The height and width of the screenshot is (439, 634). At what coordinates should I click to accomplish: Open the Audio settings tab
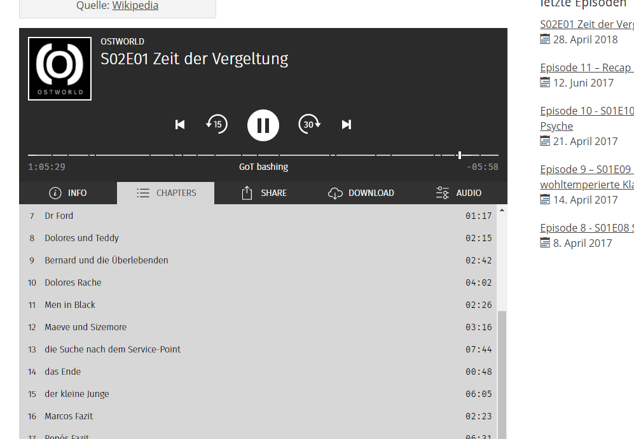tap(458, 193)
